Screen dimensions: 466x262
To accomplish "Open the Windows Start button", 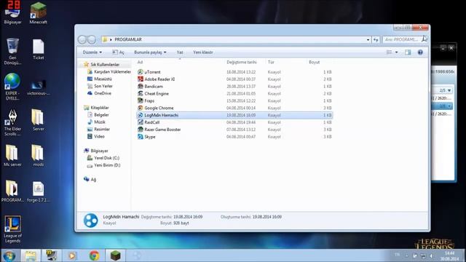I will (x=9, y=255).
